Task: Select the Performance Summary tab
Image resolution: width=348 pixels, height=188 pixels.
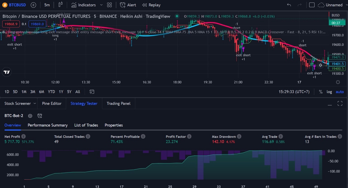Action: click(47, 125)
